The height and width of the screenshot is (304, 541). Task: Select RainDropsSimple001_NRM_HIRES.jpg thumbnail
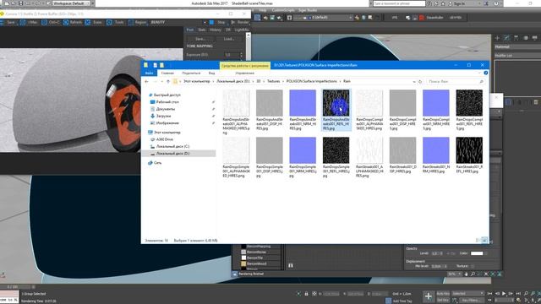pyautogui.click(x=303, y=150)
